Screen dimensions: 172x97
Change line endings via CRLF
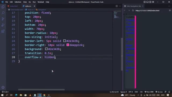click(136, 92)
